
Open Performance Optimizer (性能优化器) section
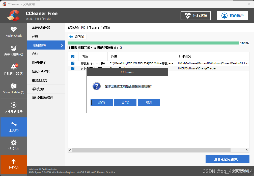tap(14, 70)
